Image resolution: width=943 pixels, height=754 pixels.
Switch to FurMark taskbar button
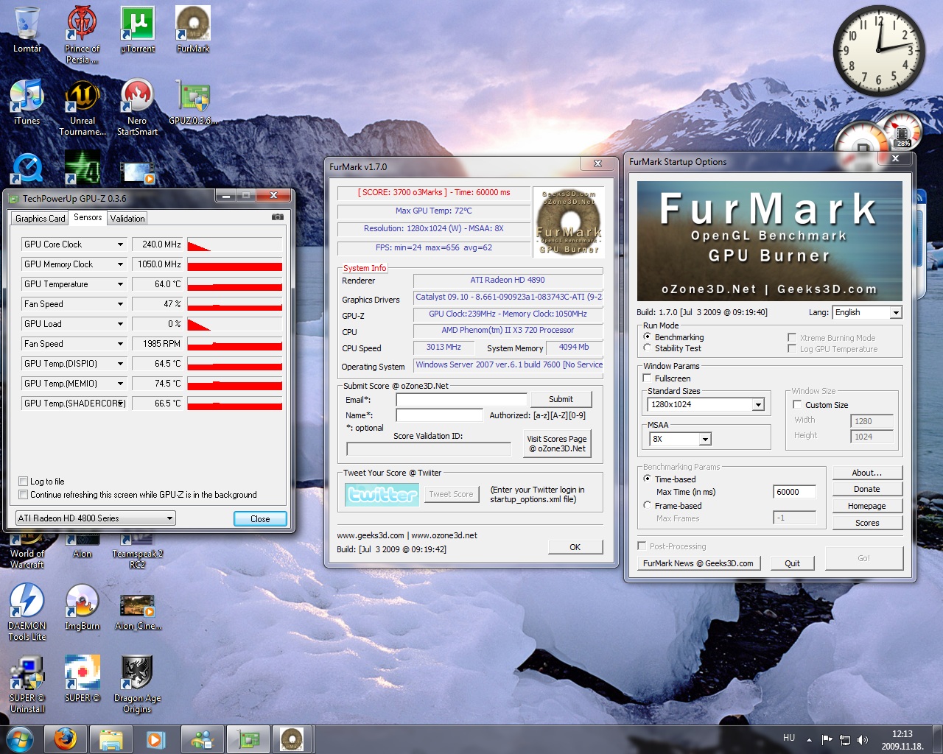(292, 739)
